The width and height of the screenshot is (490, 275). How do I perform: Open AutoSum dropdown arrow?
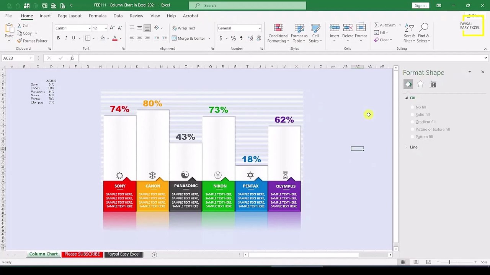tap(400, 25)
